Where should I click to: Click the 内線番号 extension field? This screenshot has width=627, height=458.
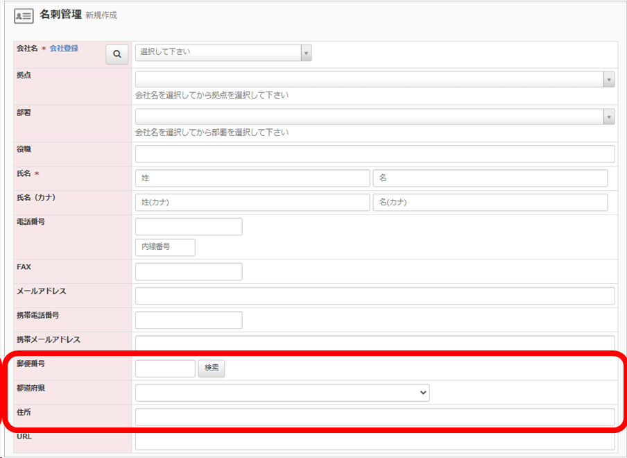pyautogui.click(x=165, y=247)
